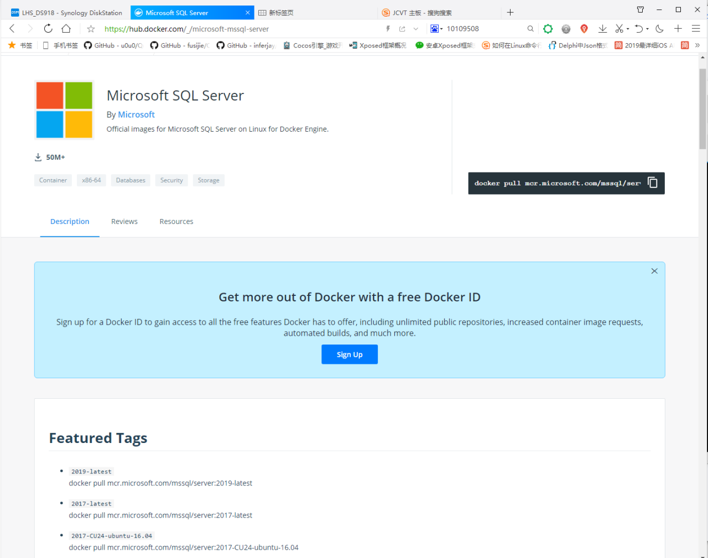Screen dimensions: 708x558
Task: Click the undo closed tab icon
Action: pos(639,29)
